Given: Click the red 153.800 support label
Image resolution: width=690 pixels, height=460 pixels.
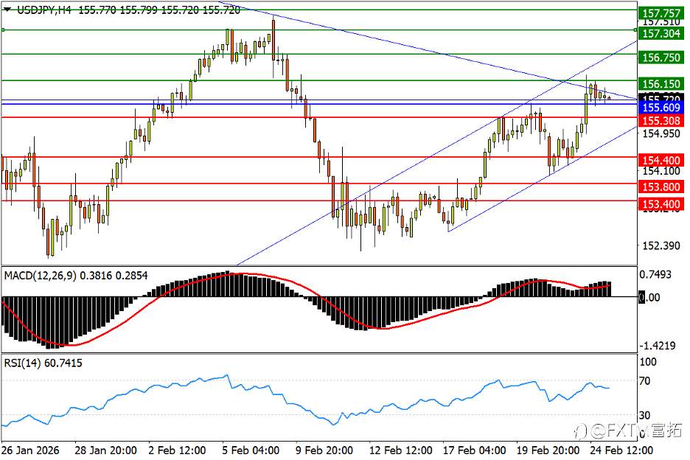Looking at the screenshot, I should [661, 187].
